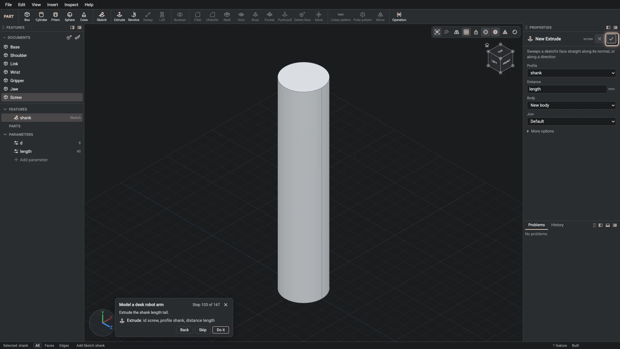This screenshot has height=349, width=620.
Task: Open the Inspect menu
Action: point(71,5)
